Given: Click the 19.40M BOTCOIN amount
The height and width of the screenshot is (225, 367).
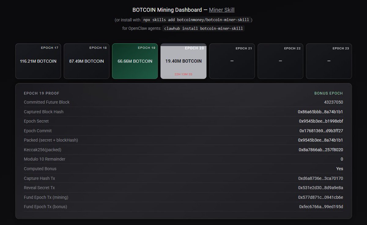Looking at the screenshot, I should pos(183,61).
